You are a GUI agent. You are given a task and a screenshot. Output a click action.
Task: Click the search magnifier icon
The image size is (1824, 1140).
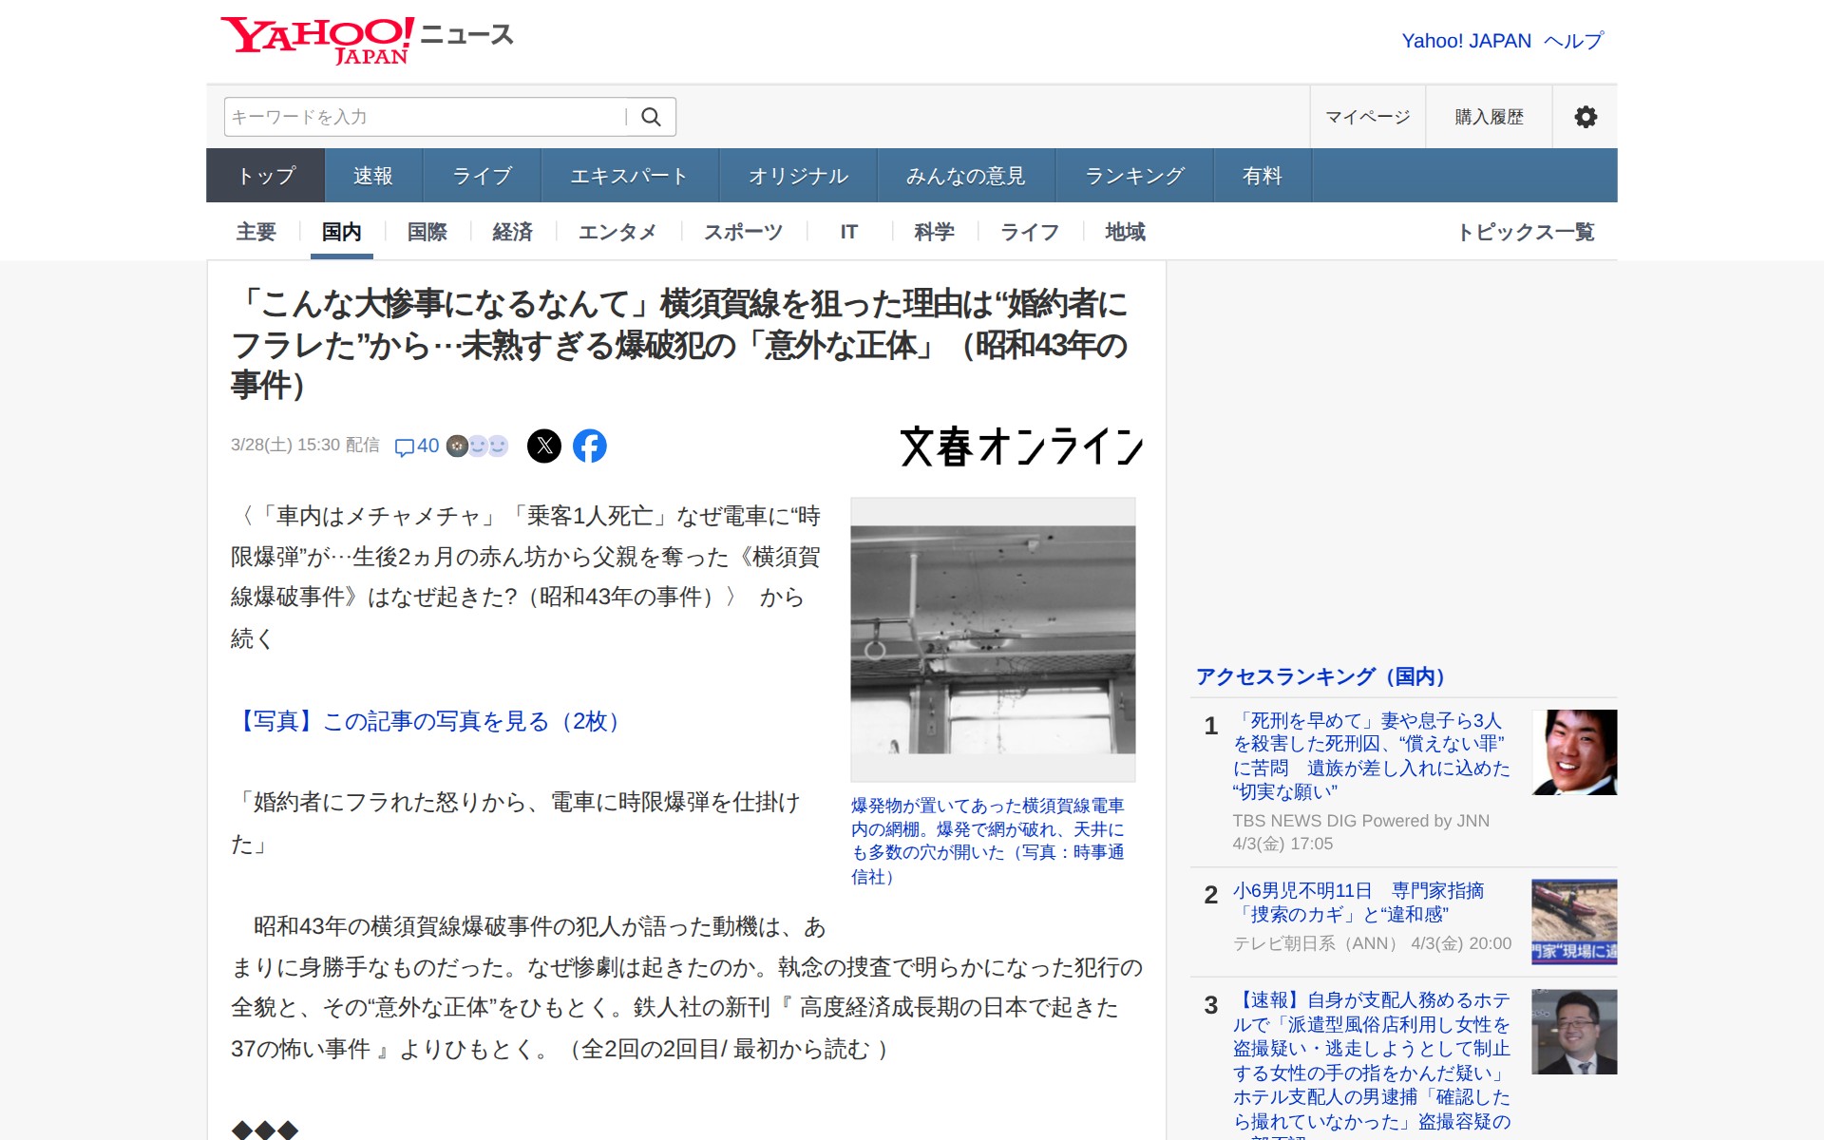[x=651, y=117]
